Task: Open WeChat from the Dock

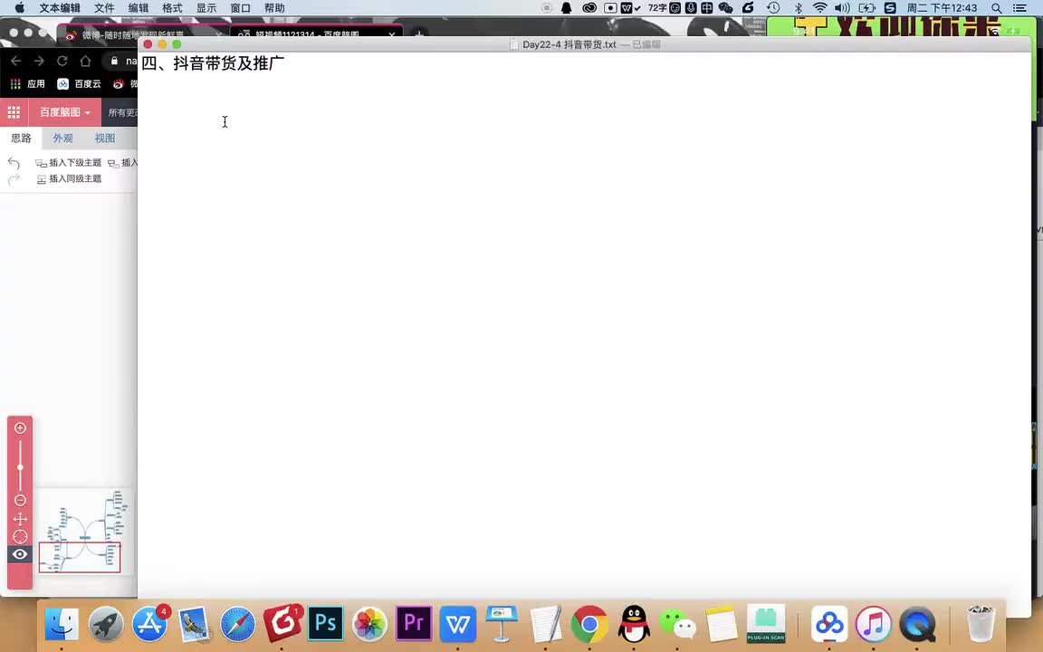Action: [677, 624]
